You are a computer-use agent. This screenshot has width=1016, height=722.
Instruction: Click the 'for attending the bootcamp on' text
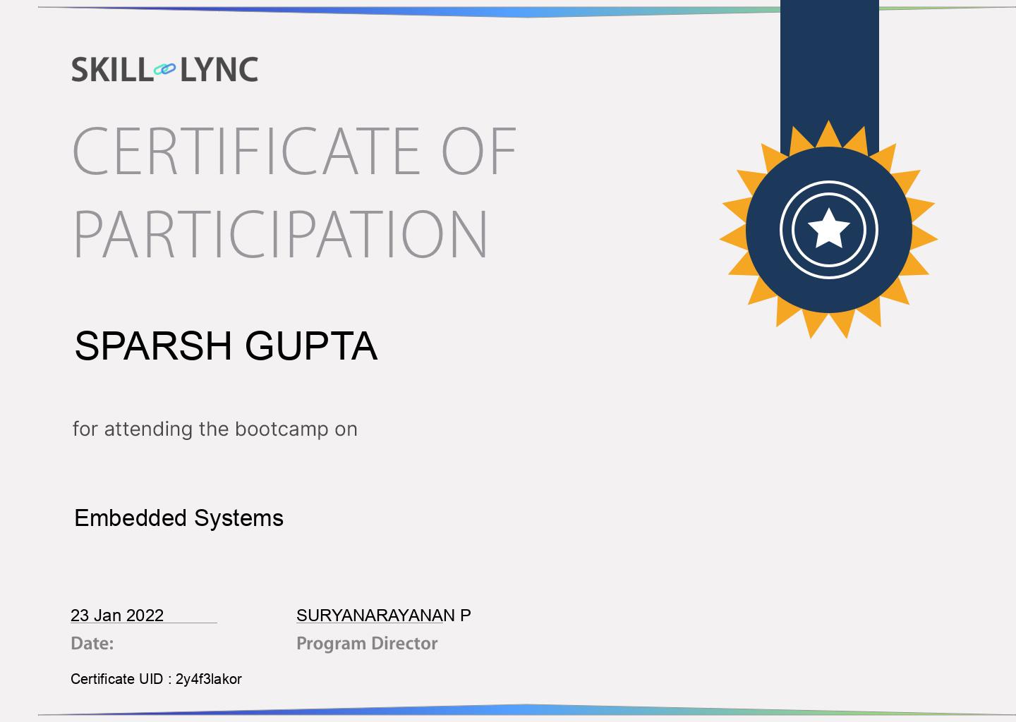pyautogui.click(x=214, y=429)
